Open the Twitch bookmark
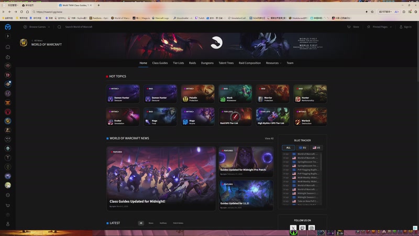Image resolution: width=419 pixels, height=236 pixels. pos(200,18)
